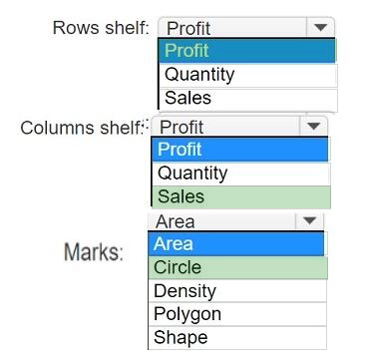This screenshot has width=371, height=362.
Task: Select Profit in Columns shelf list
Action: 240,149
